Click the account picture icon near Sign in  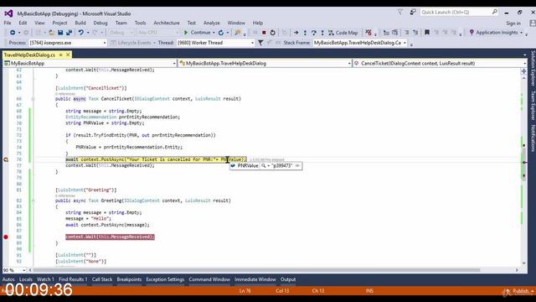coord(533,23)
